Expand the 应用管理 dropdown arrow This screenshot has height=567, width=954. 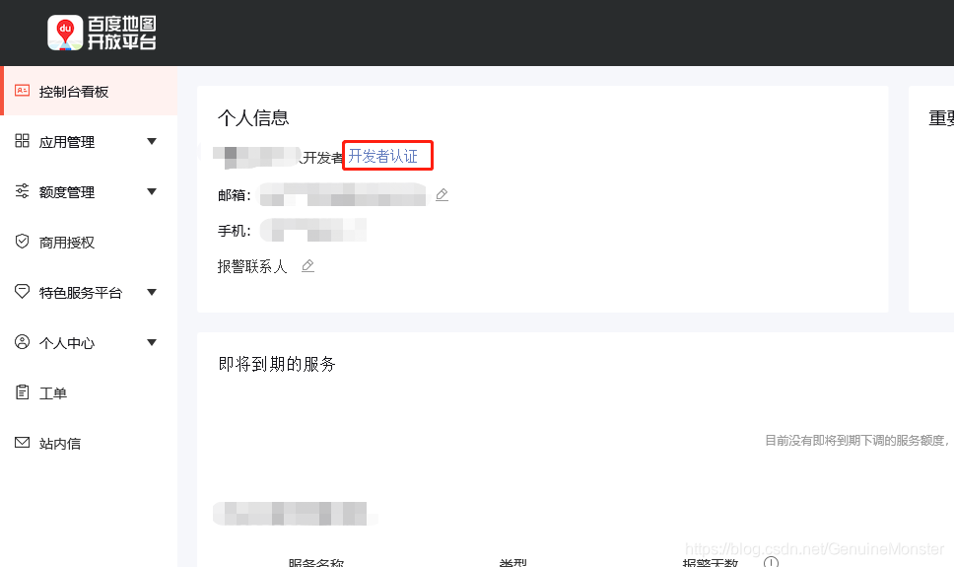click(x=152, y=141)
